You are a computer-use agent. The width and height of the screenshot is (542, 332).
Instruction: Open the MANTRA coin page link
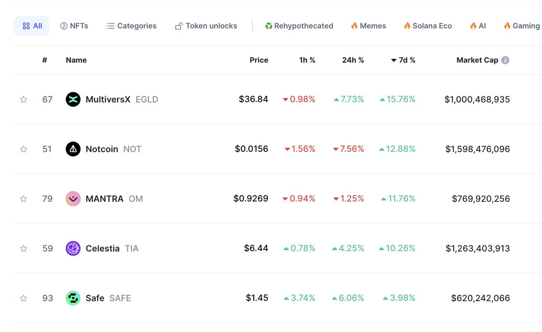click(104, 199)
